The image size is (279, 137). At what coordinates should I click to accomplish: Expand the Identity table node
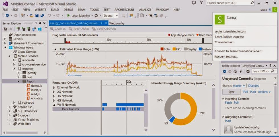18,73
